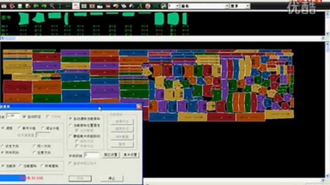Select the third radio option in the right column group
The image size is (330, 185).
[71, 136]
